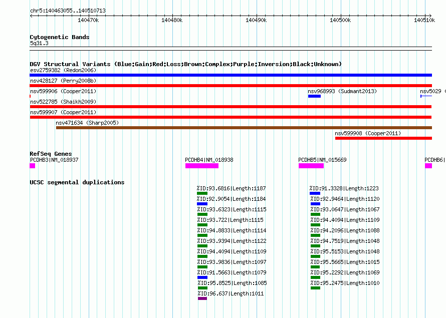Open the nsv599907 (Cooper2011) label
Image resolution: width=446 pixels, height=318 pixels.
[63, 112]
